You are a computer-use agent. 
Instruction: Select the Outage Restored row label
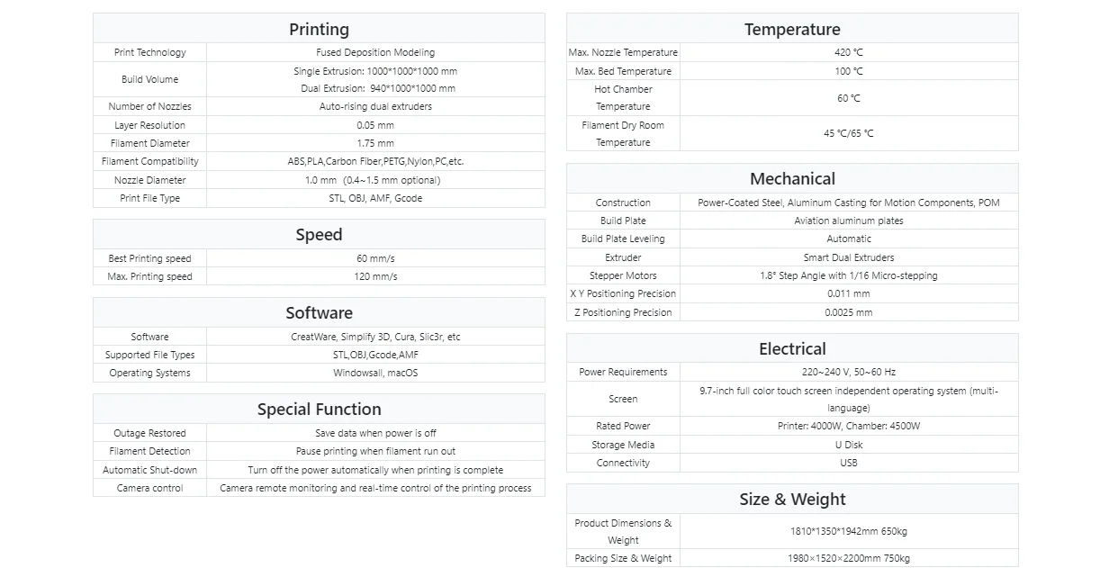pos(150,433)
